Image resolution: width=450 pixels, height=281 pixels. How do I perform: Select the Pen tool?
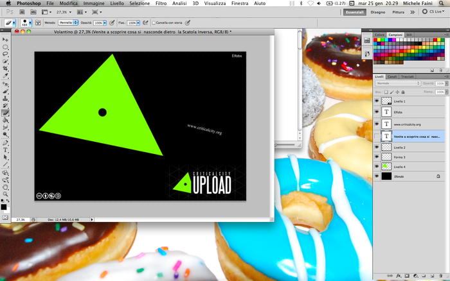pyautogui.click(x=5, y=143)
